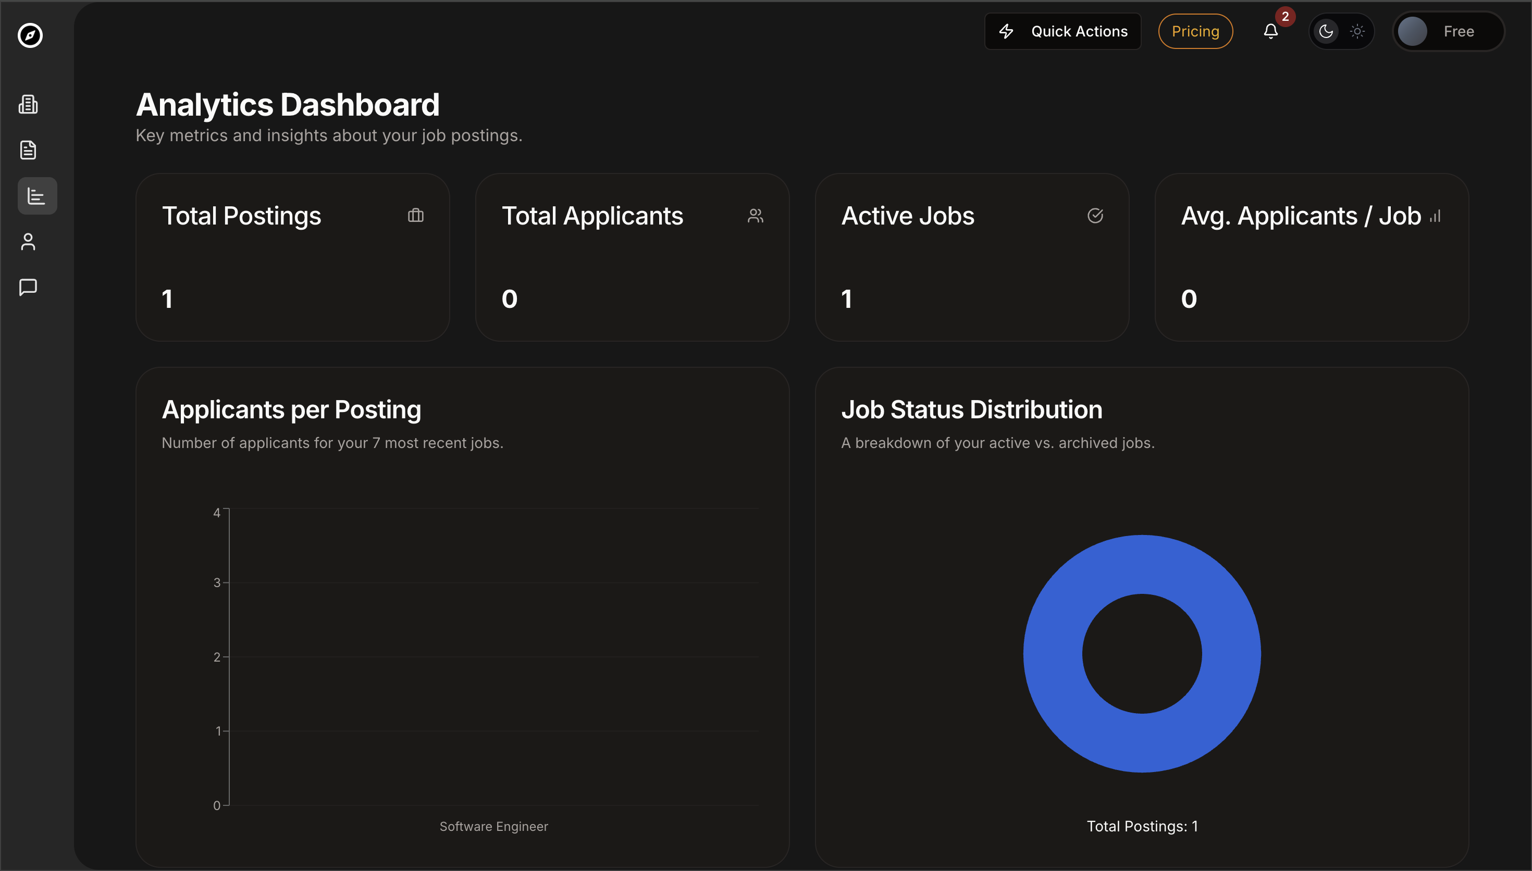Image resolution: width=1532 pixels, height=871 pixels.
Task: Click the bar chart icon in Avg. Applicants
Action: coord(1435,217)
